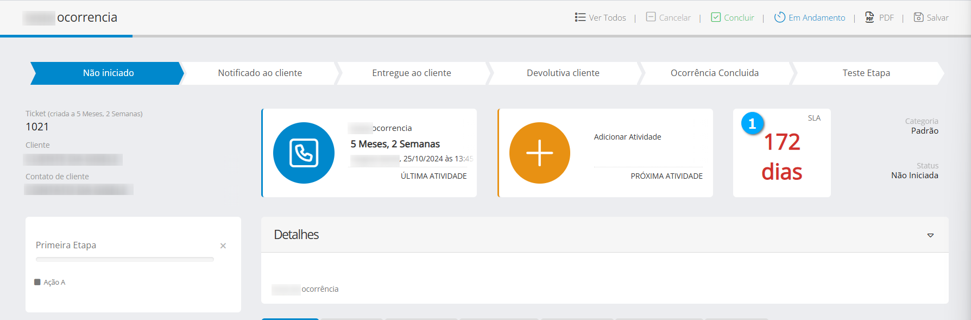This screenshot has height=320, width=971.
Task: Select the Notificado ao cliente stage
Action: pos(260,73)
